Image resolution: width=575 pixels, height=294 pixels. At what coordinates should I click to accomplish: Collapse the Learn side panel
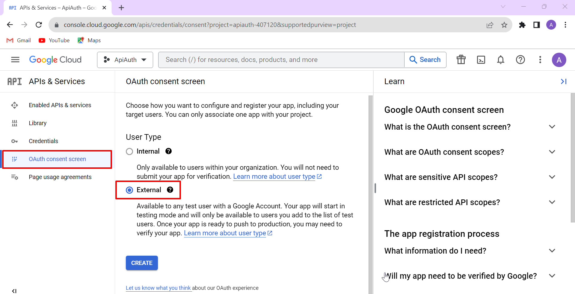[564, 81]
